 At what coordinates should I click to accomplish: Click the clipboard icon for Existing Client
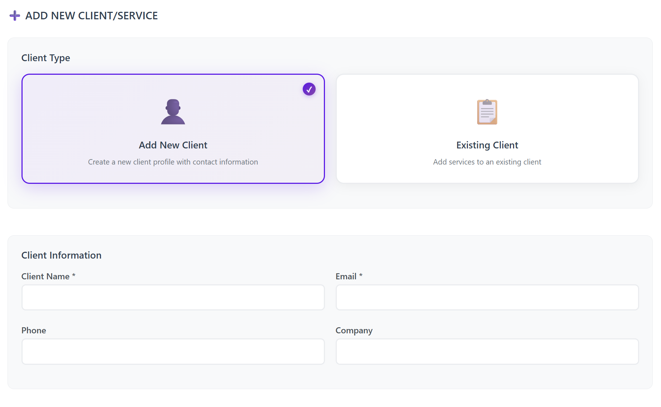point(487,112)
